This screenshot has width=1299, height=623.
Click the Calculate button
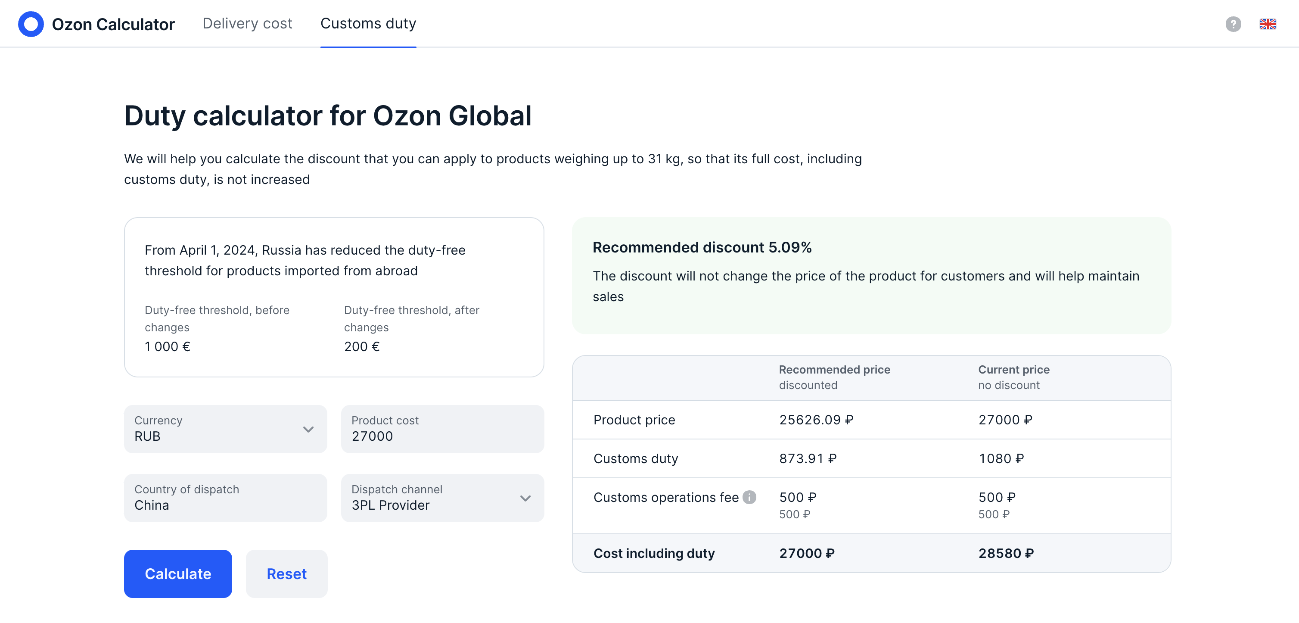point(178,573)
